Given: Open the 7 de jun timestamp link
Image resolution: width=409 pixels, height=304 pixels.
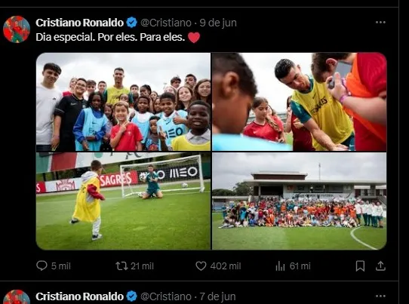Looking at the screenshot, I should click(x=217, y=296).
